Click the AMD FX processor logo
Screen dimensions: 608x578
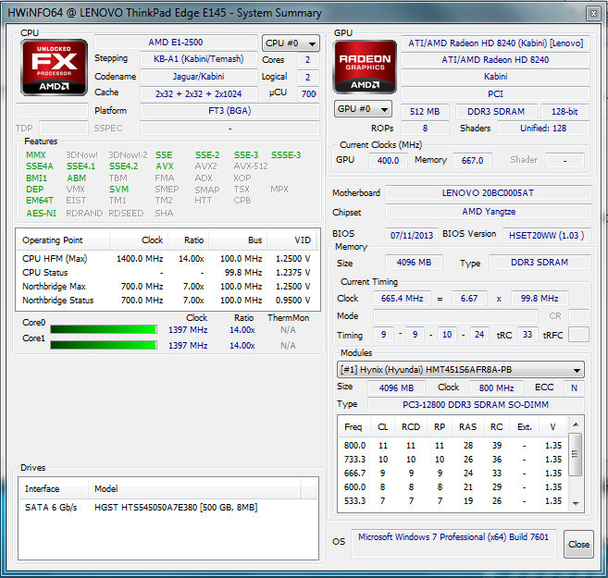[54, 68]
